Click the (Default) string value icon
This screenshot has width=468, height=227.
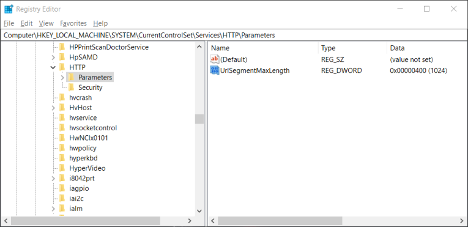215,59
